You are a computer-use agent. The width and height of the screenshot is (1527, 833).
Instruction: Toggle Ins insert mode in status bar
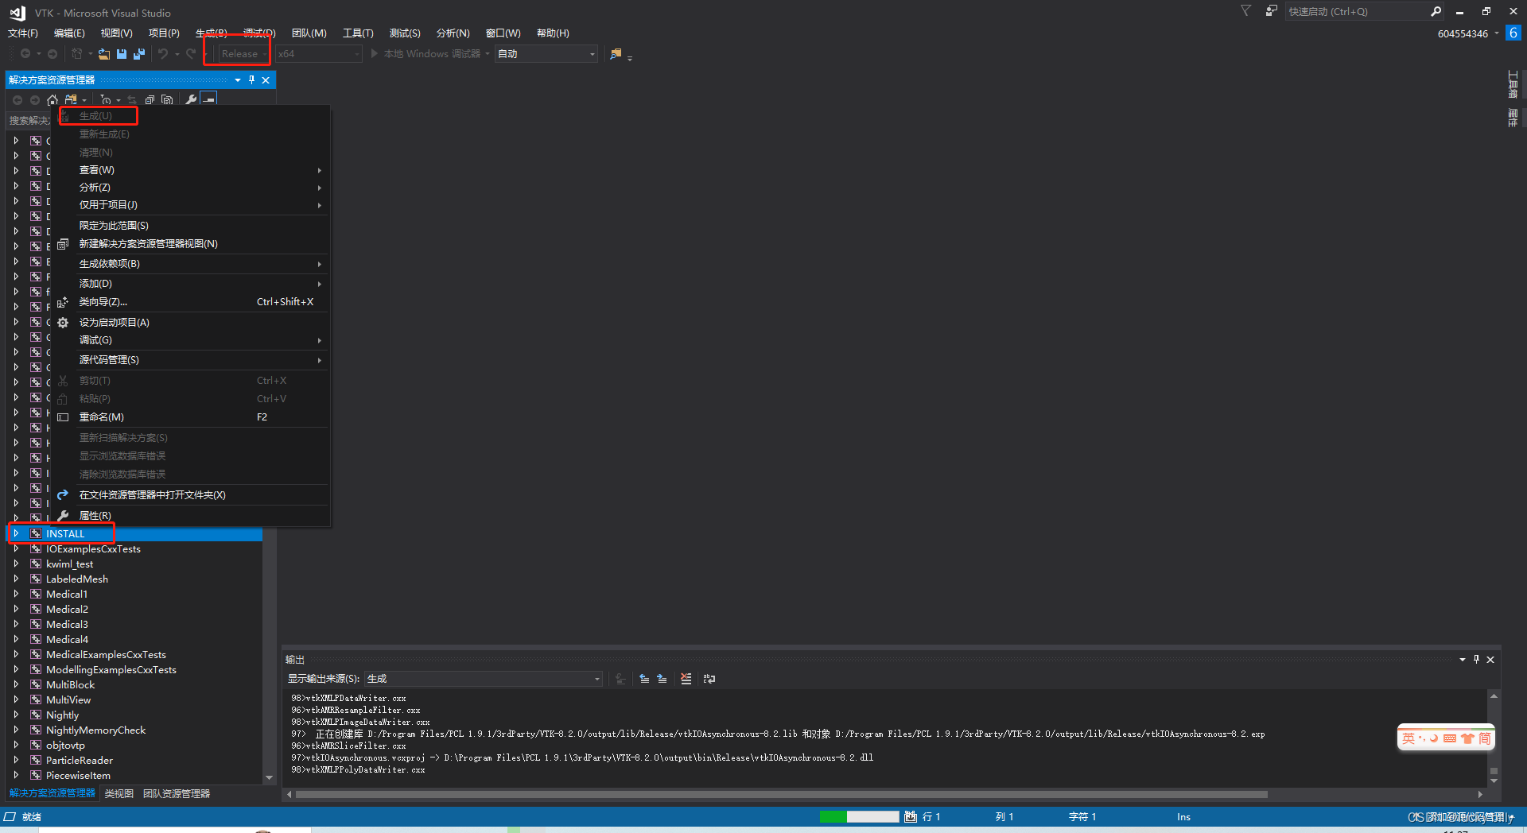coord(1183,817)
